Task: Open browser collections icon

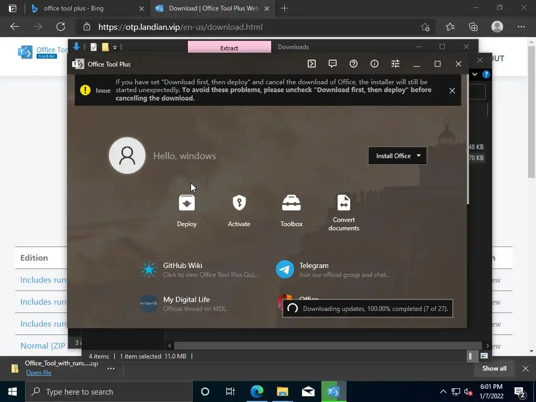Action: 473,27
